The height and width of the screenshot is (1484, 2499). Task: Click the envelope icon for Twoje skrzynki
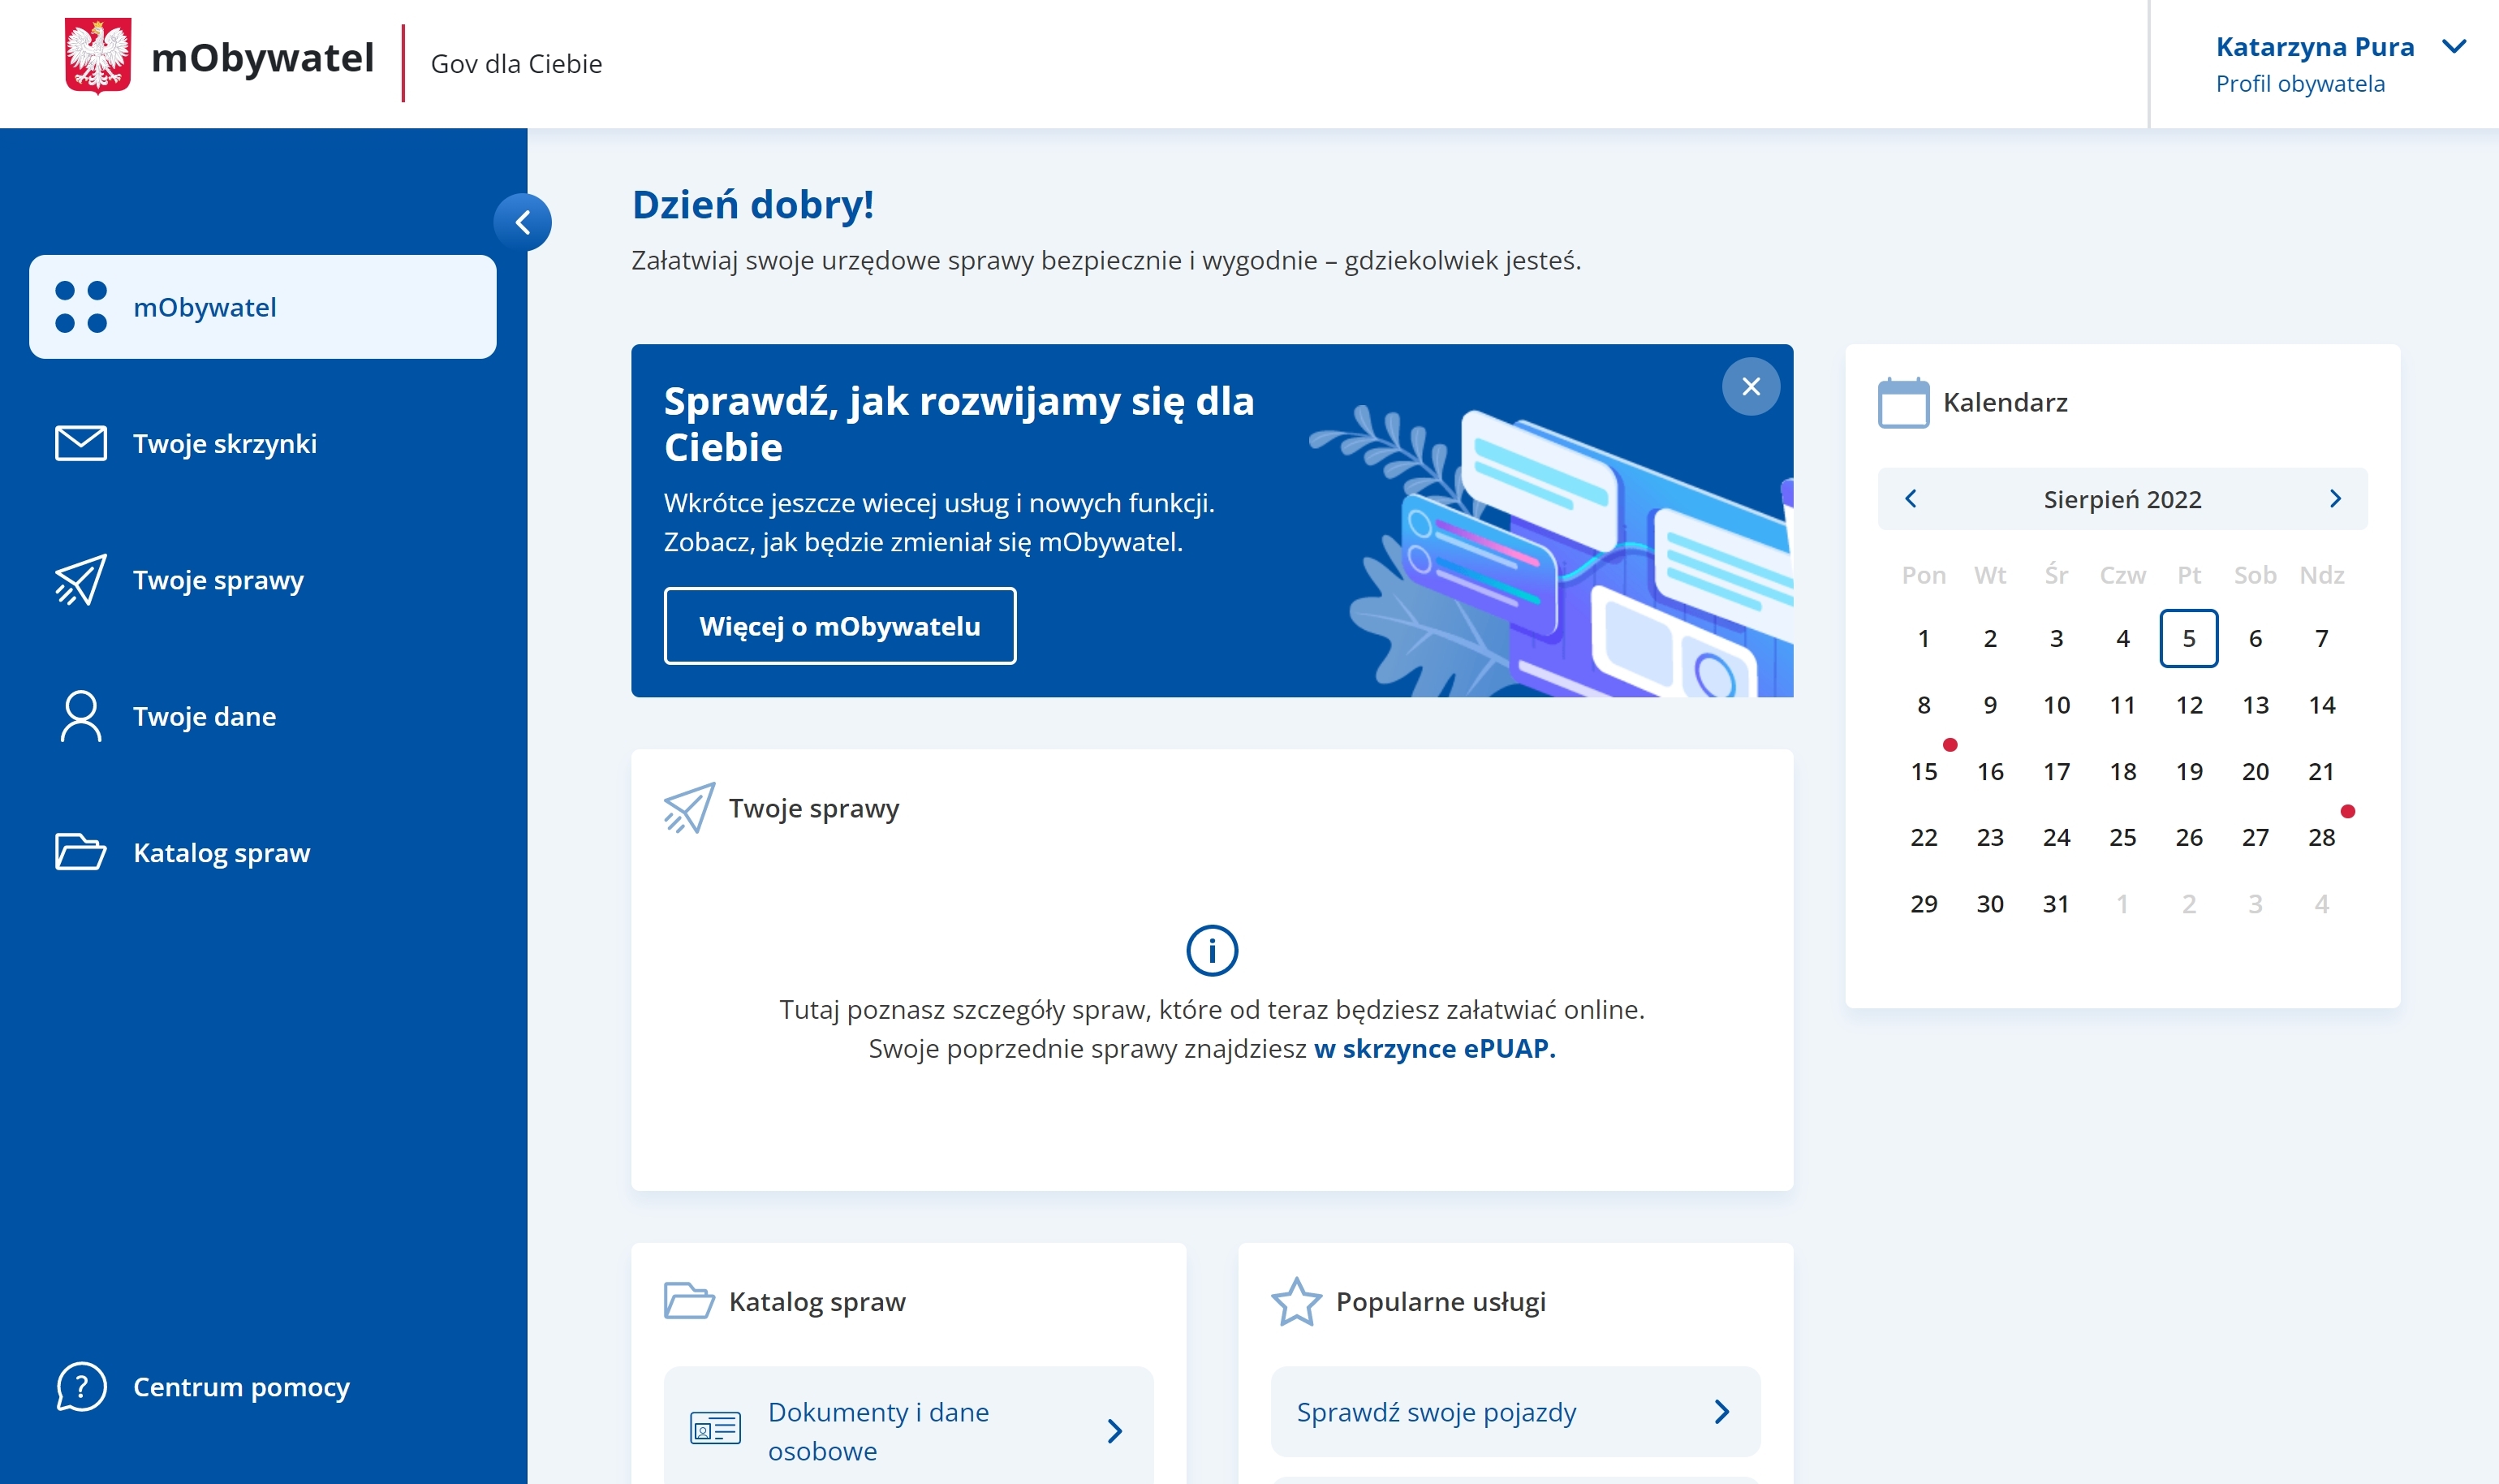point(81,443)
